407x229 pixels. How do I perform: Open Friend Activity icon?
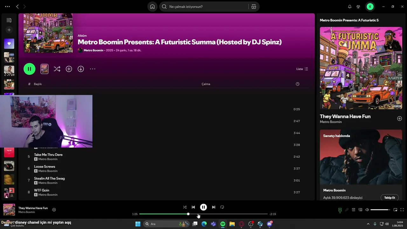point(358,6)
